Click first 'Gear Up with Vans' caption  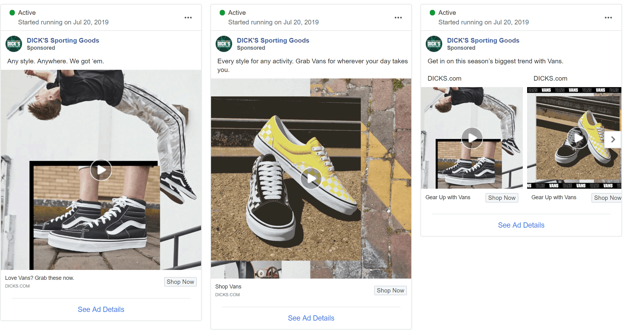pyautogui.click(x=448, y=197)
